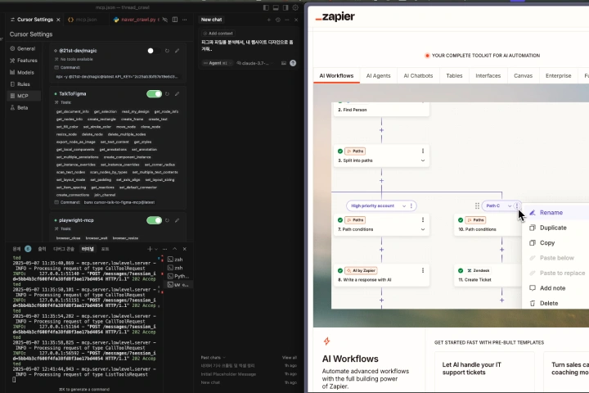The image size is (589, 393).
Task: Open three-dot menu on Write a response with AI
Action: (423, 270)
